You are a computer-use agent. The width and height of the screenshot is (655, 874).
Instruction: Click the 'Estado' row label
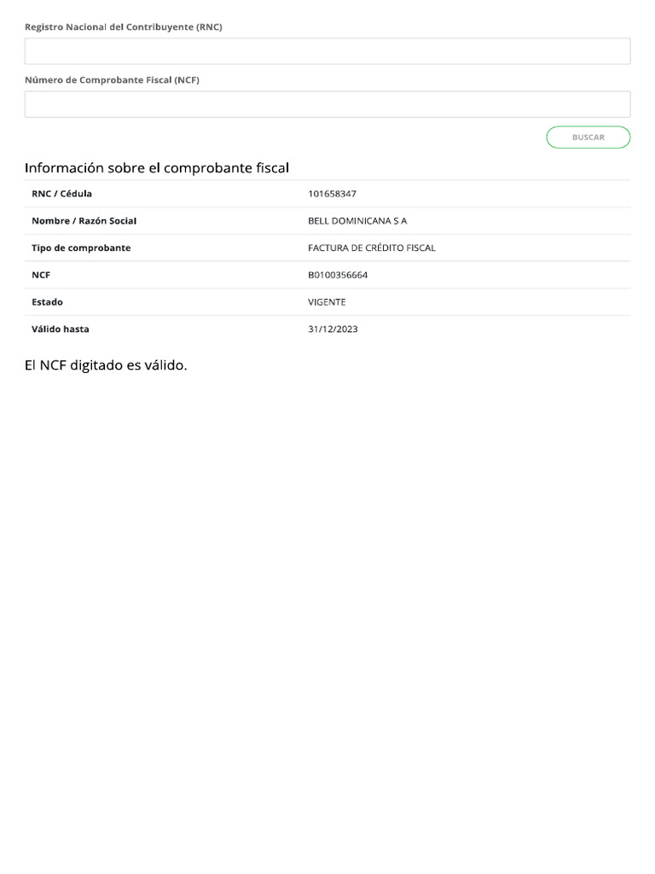(x=48, y=302)
